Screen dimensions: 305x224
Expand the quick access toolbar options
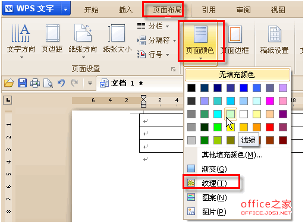(90, 83)
